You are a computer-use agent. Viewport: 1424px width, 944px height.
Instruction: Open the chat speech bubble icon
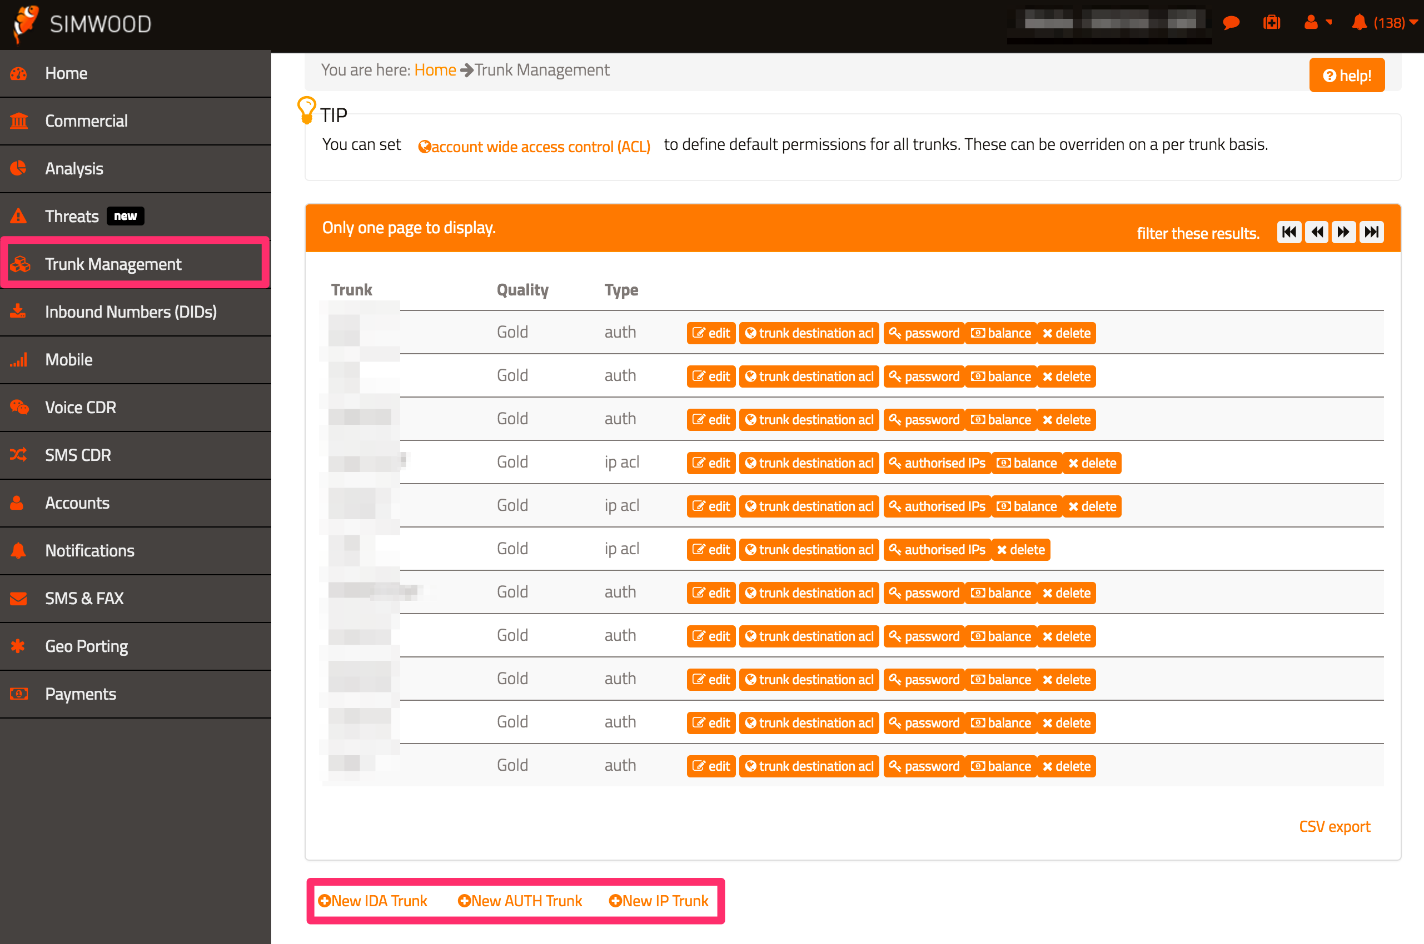[x=1231, y=23]
